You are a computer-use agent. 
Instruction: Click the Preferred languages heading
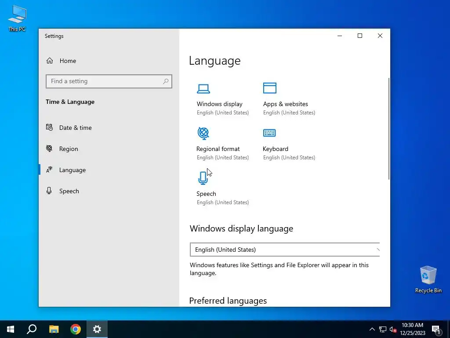[x=228, y=301]
